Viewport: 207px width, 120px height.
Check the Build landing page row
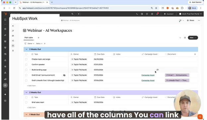(x=26, y=70)
